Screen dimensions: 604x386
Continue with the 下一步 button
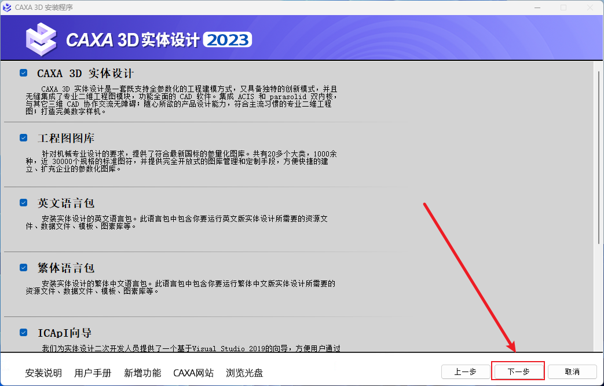(x=518, y=372)
